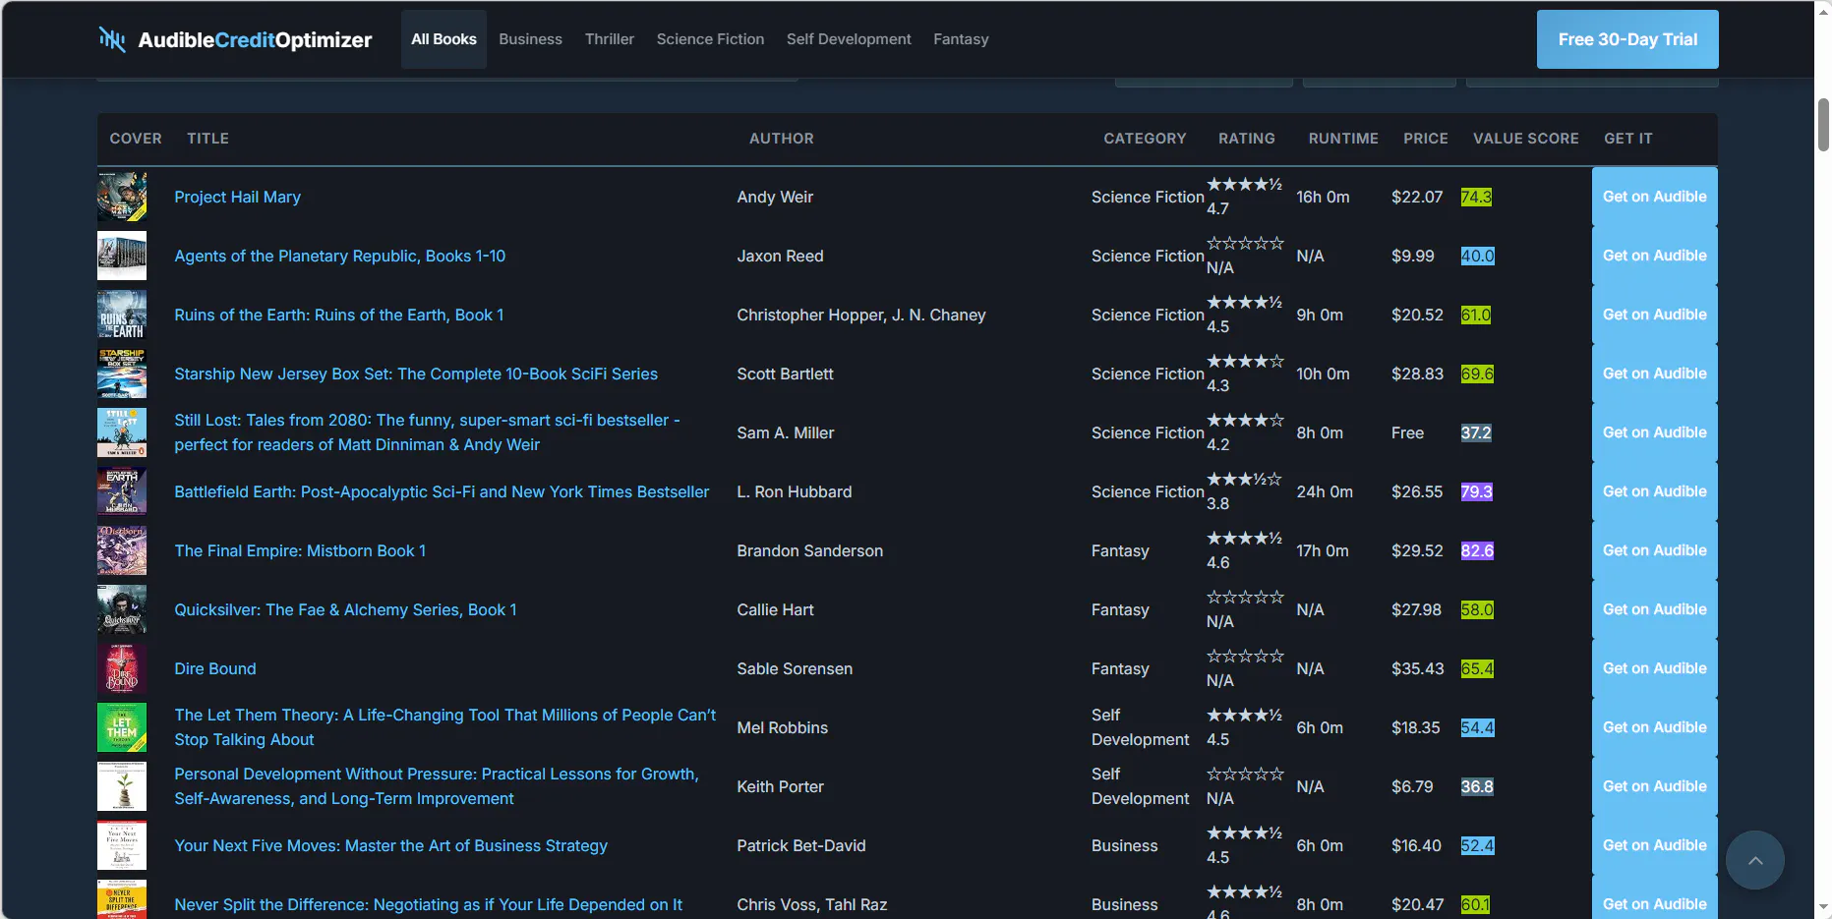
Task: Click the author name Andy Weir
Action: [775, 197]
